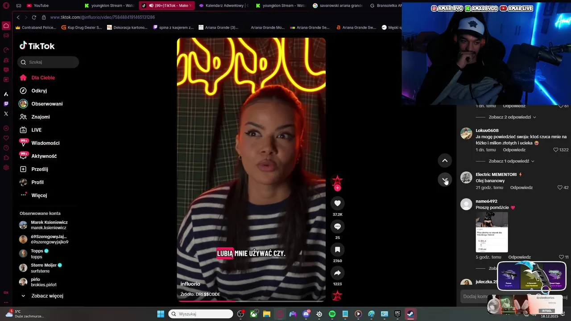Open 'Dekoracja kartono...' bookmark
571x321 pixels.
pyautogui.click(x=127, y=27)
